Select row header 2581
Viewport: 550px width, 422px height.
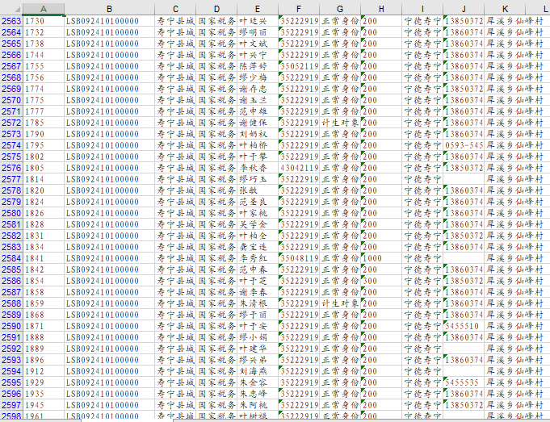coord(11,224)
